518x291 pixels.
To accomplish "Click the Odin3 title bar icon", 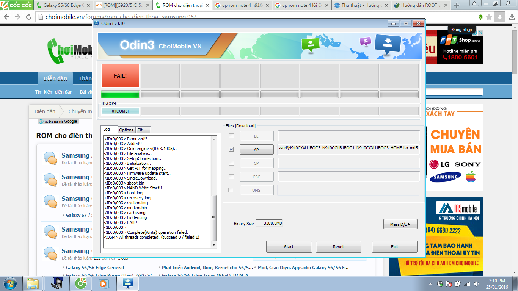I will click(97, 23).
